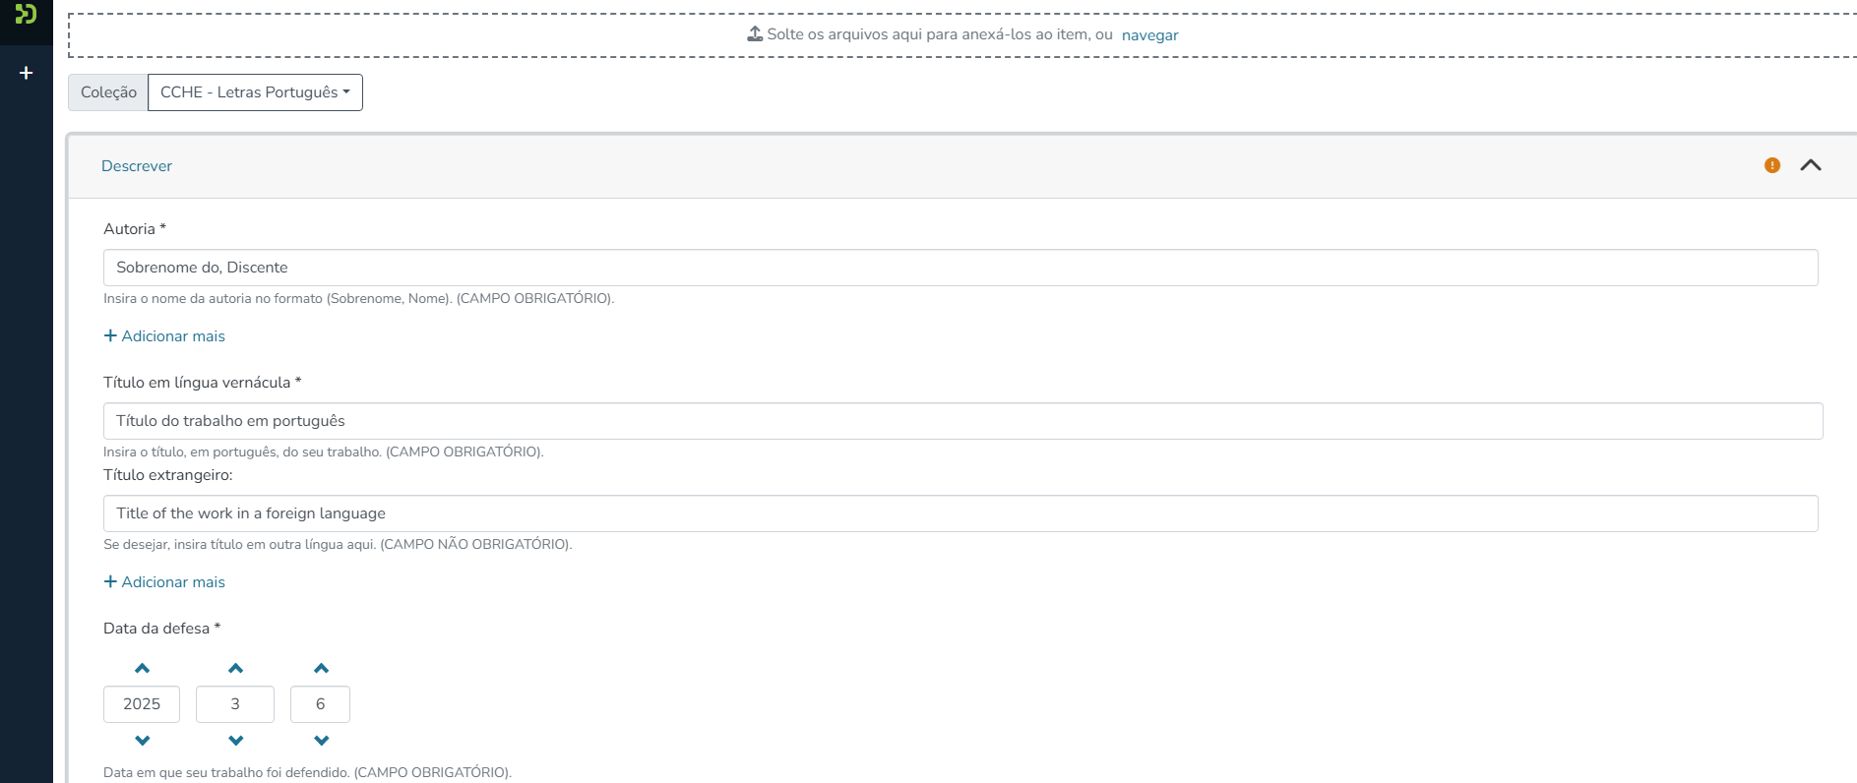This screenshot has width=1857, height=783.
Task: Click the Descrever section header title
Action: tap(137, 166)
